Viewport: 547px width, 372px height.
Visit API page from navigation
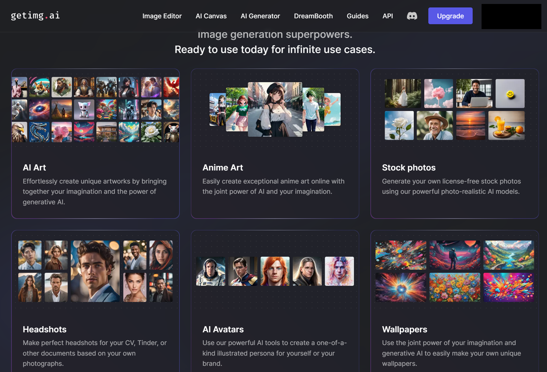(x=388, y=16)
